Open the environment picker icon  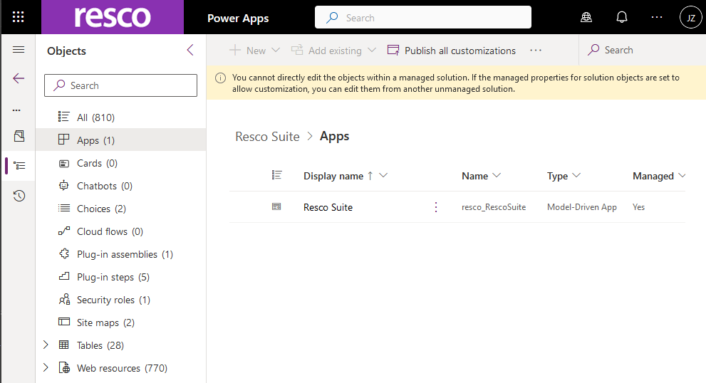586,18
